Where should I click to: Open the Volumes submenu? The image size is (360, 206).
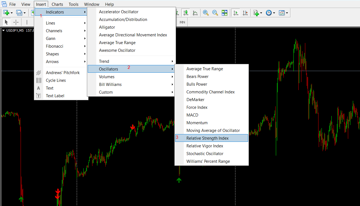pyautogui.click(x=131, y=77)
